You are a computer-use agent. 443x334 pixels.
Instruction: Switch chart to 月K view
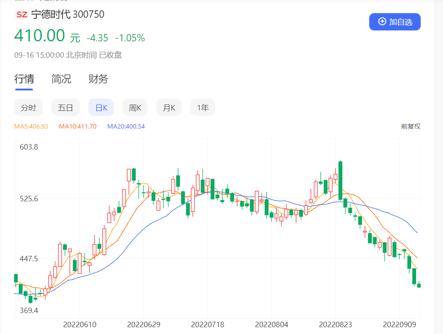coord(169,108)
